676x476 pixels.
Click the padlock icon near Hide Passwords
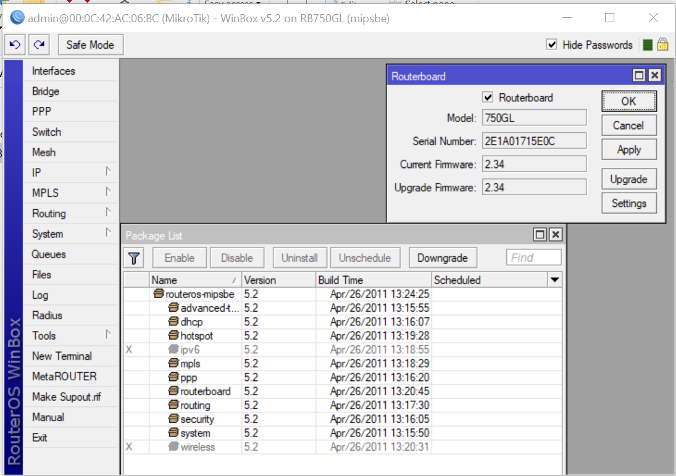662,44
